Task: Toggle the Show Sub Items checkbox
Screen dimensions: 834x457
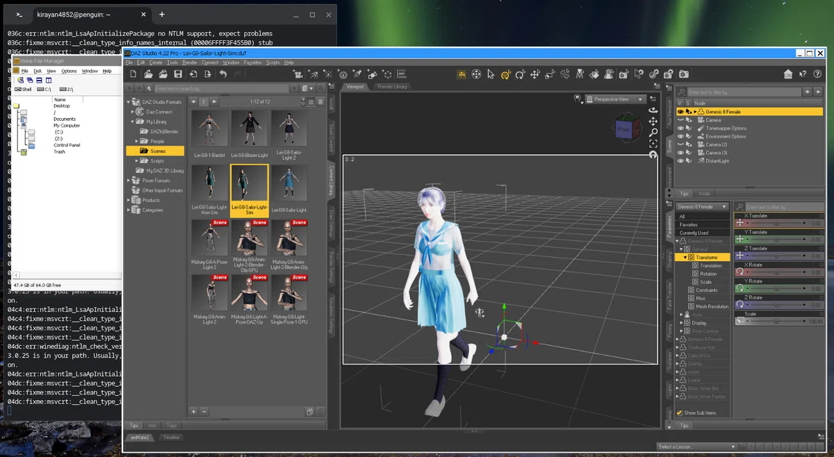Action: tap(679, 413)
